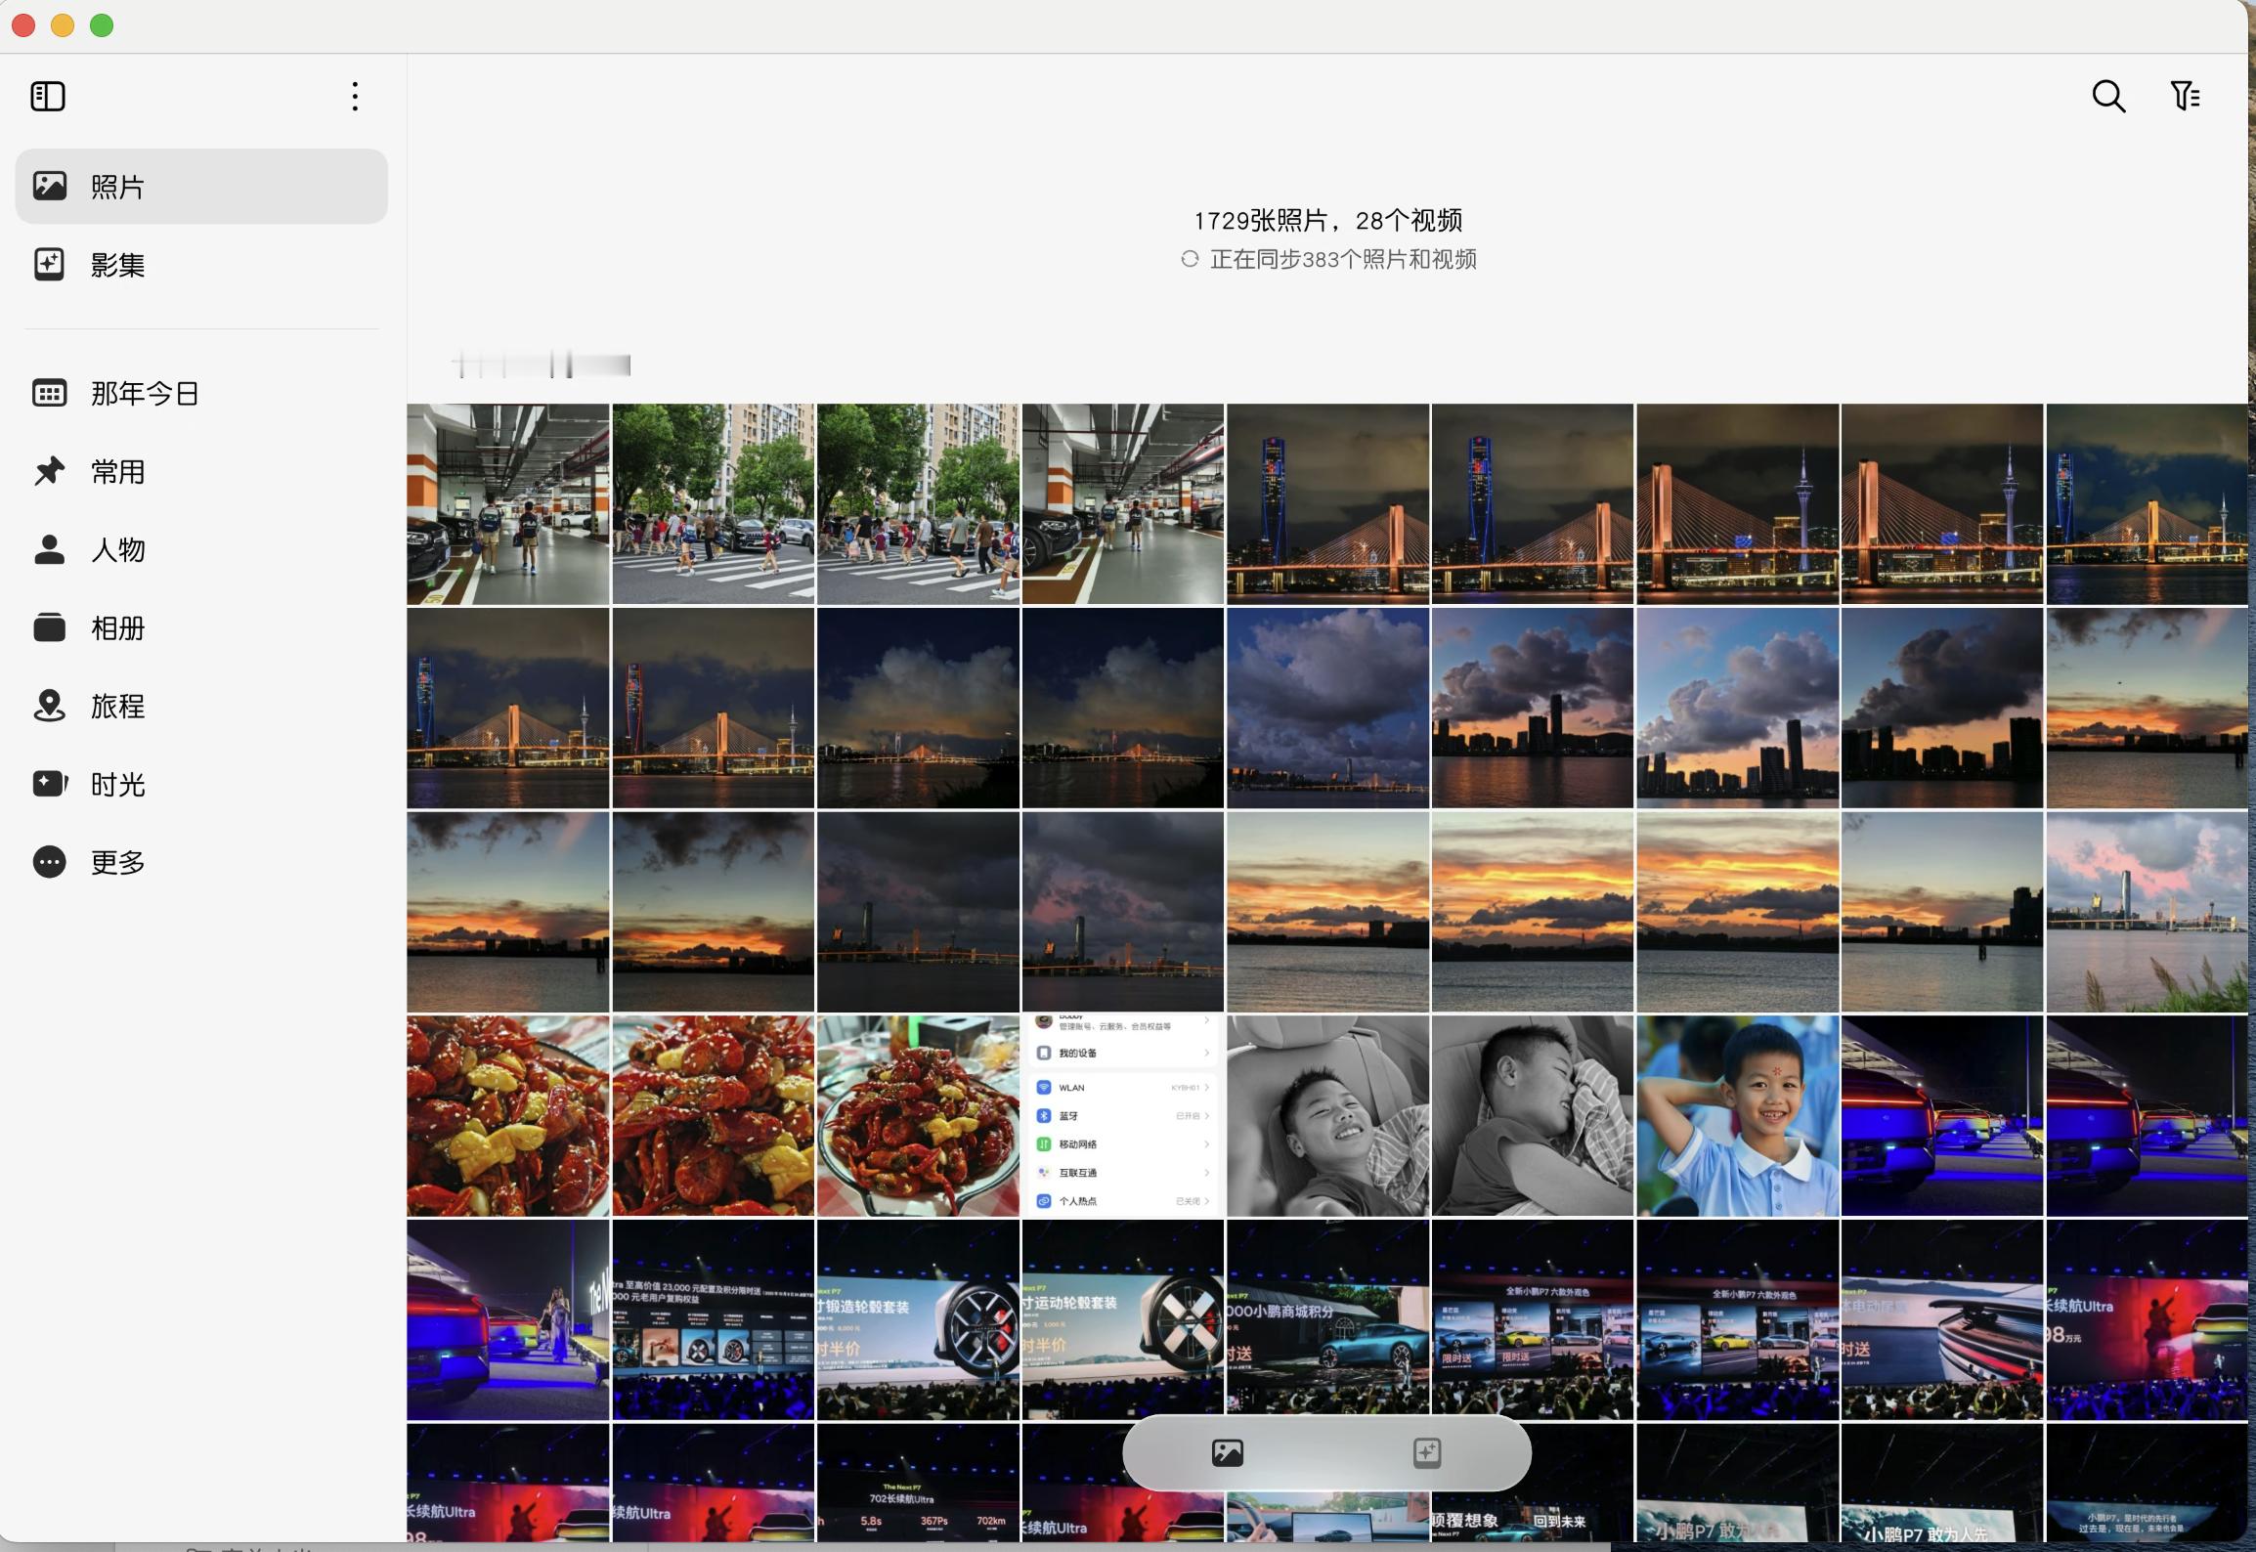Click the album stack icon beside 相册
This screenshot has height=1552, width=2256.
[50, 627]
